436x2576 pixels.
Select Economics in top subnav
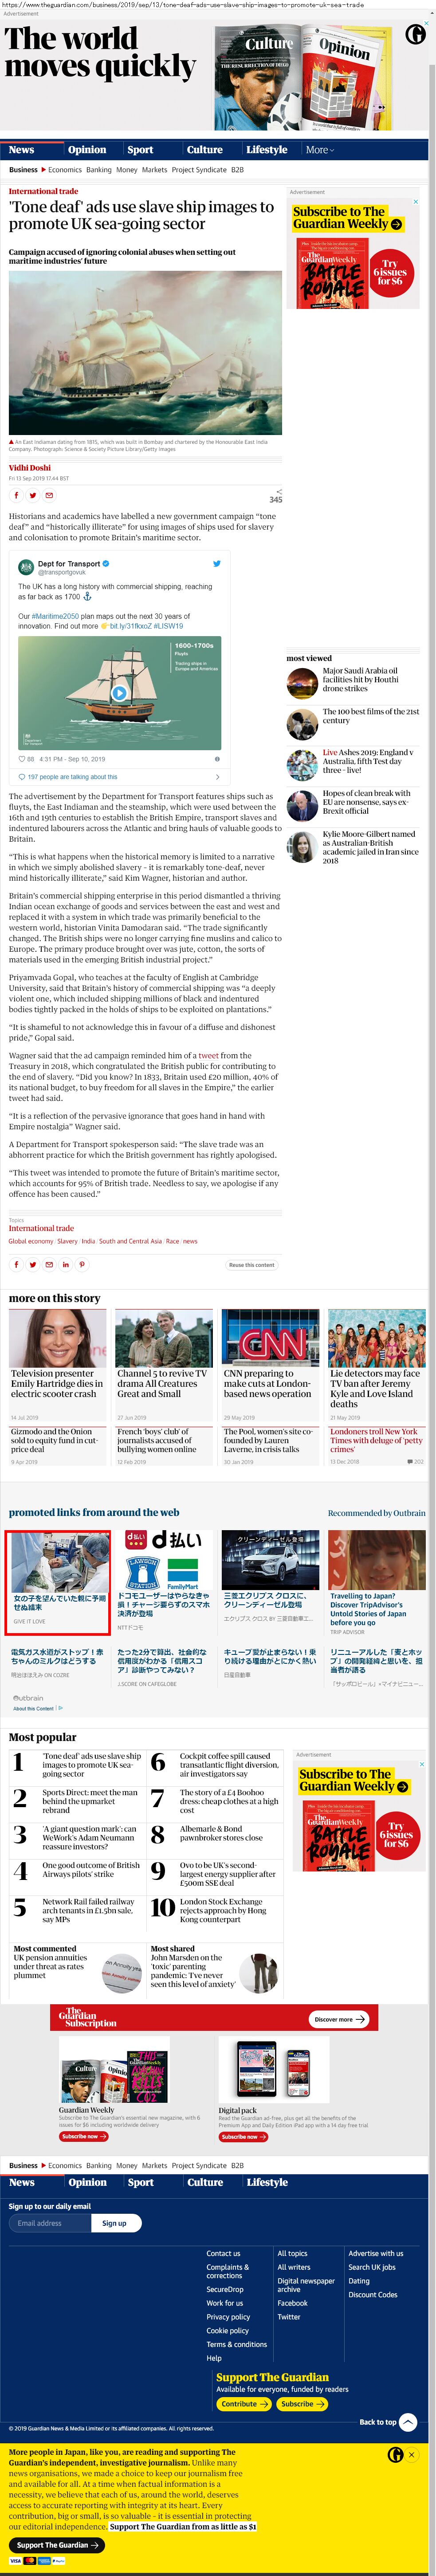pos(65,170)
